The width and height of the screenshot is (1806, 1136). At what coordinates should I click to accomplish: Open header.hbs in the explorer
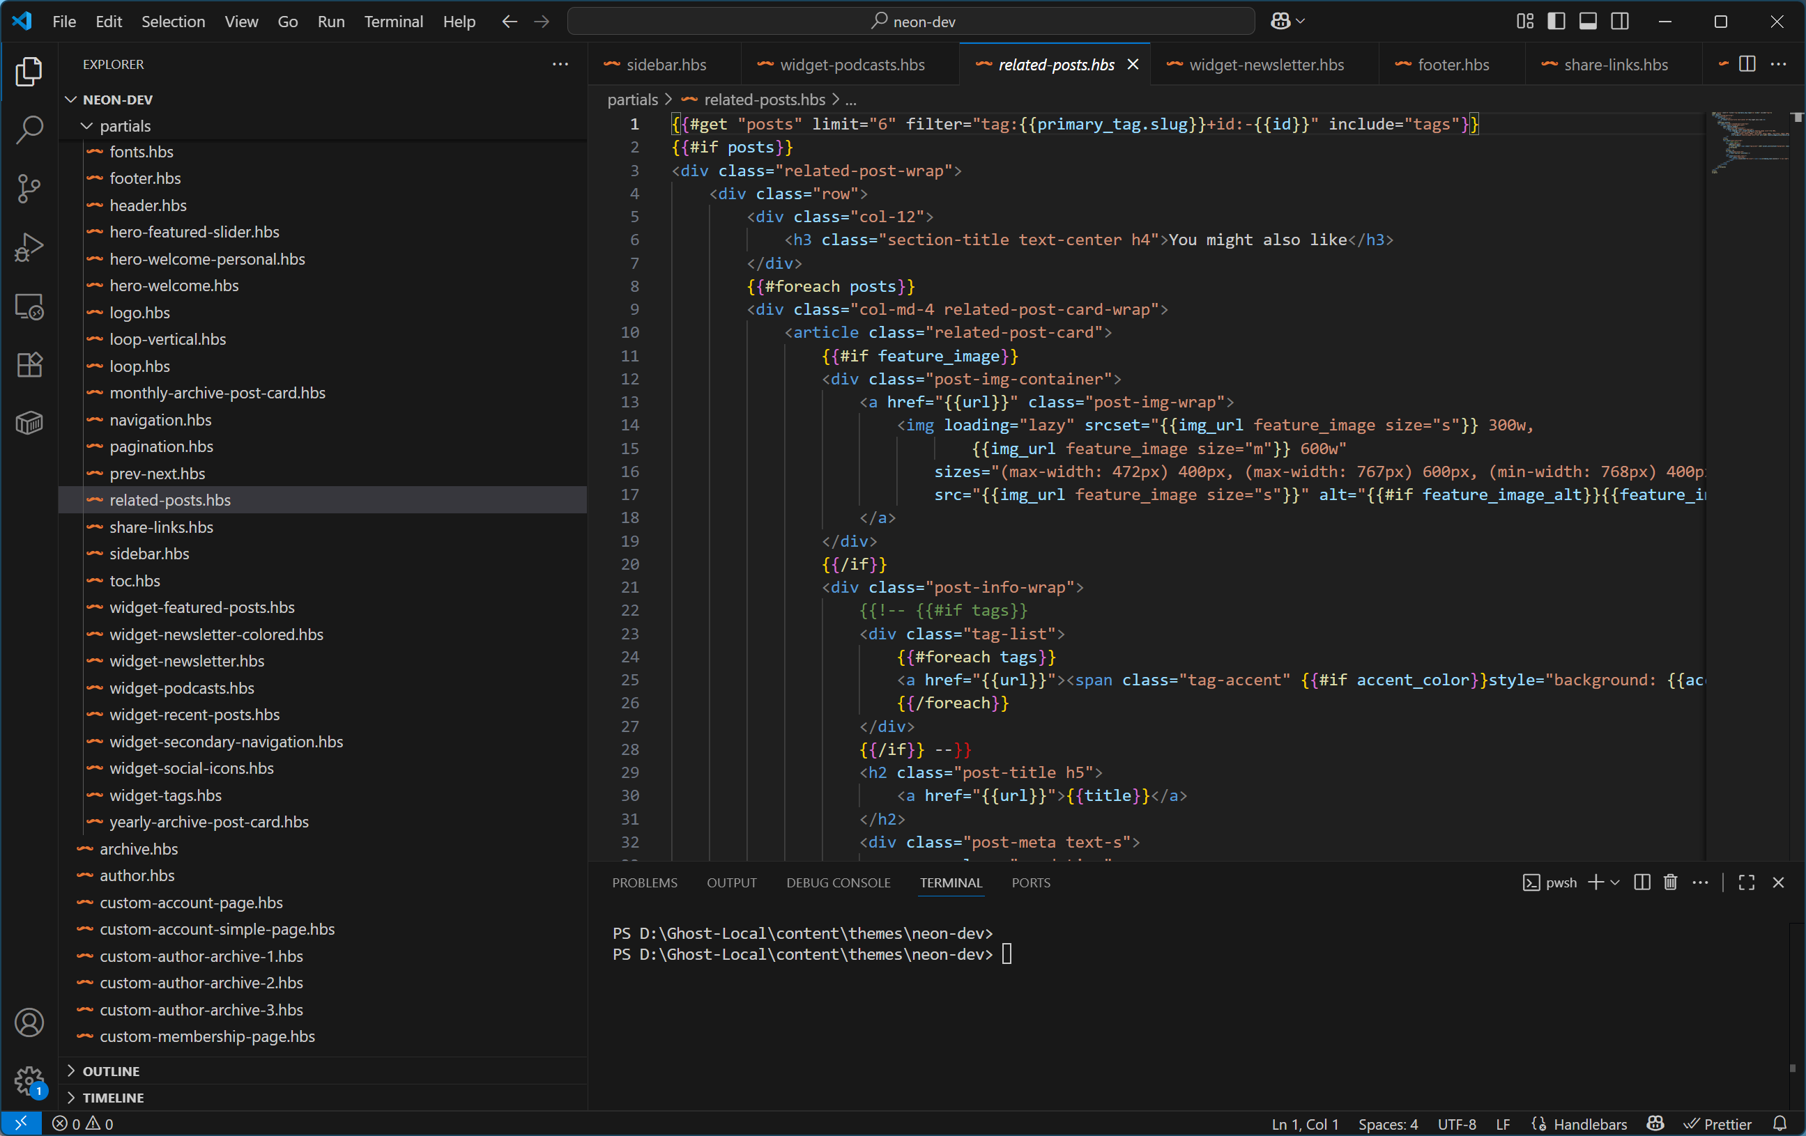323,205
